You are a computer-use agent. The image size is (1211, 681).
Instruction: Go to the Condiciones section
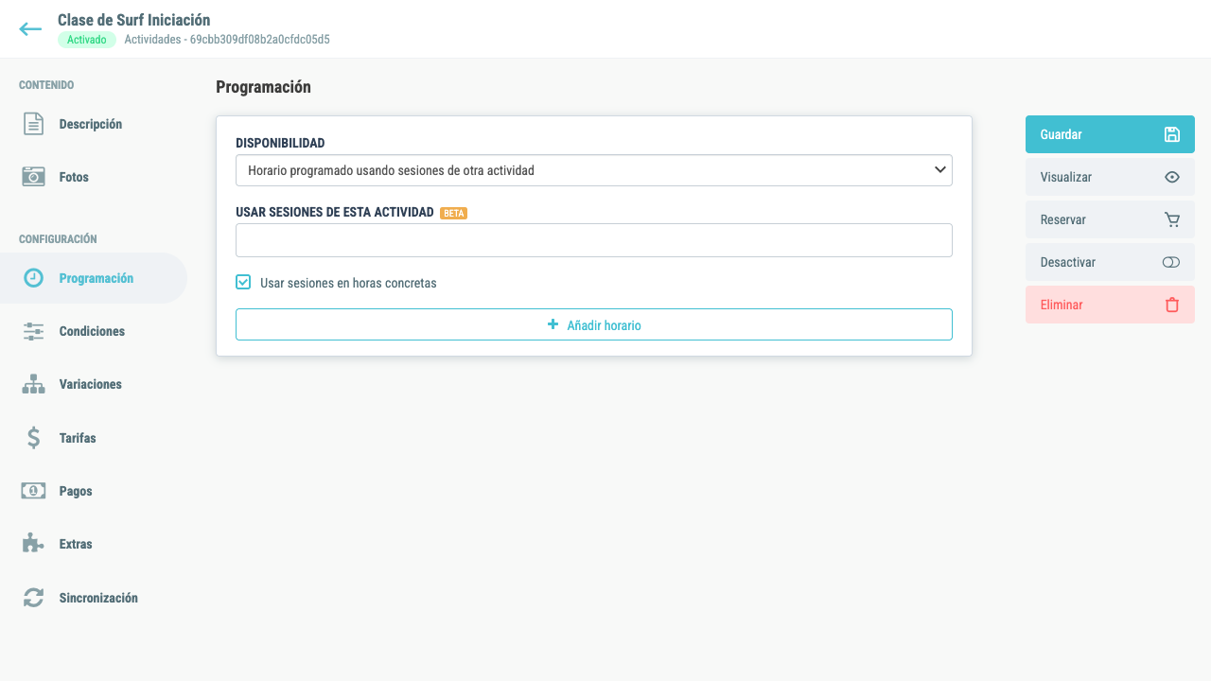[92, 331]
